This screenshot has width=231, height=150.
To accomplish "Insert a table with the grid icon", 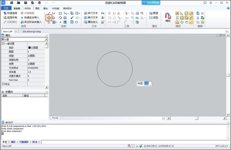I will tap(72, 22).
